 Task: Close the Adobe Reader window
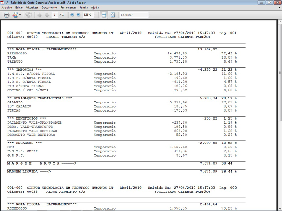pyautogui.click(x=278, y=3)
